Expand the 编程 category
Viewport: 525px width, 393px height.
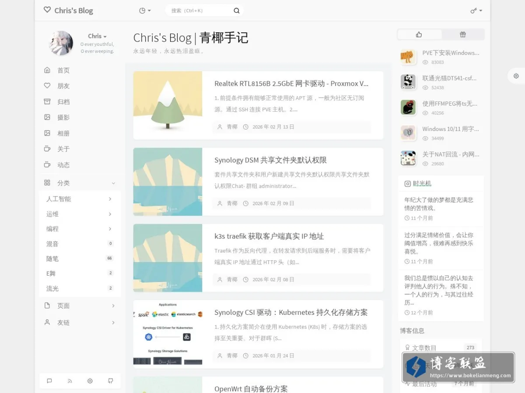[80, 229]
